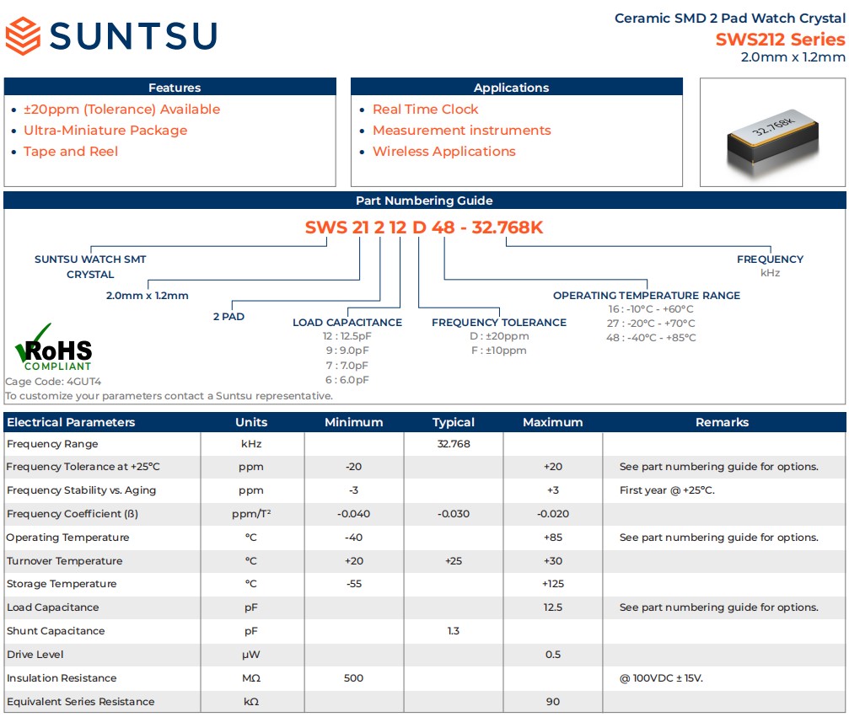Select the SWS212 Series title
This screenshot has width=849, height=717.
(x=780, y=40)
